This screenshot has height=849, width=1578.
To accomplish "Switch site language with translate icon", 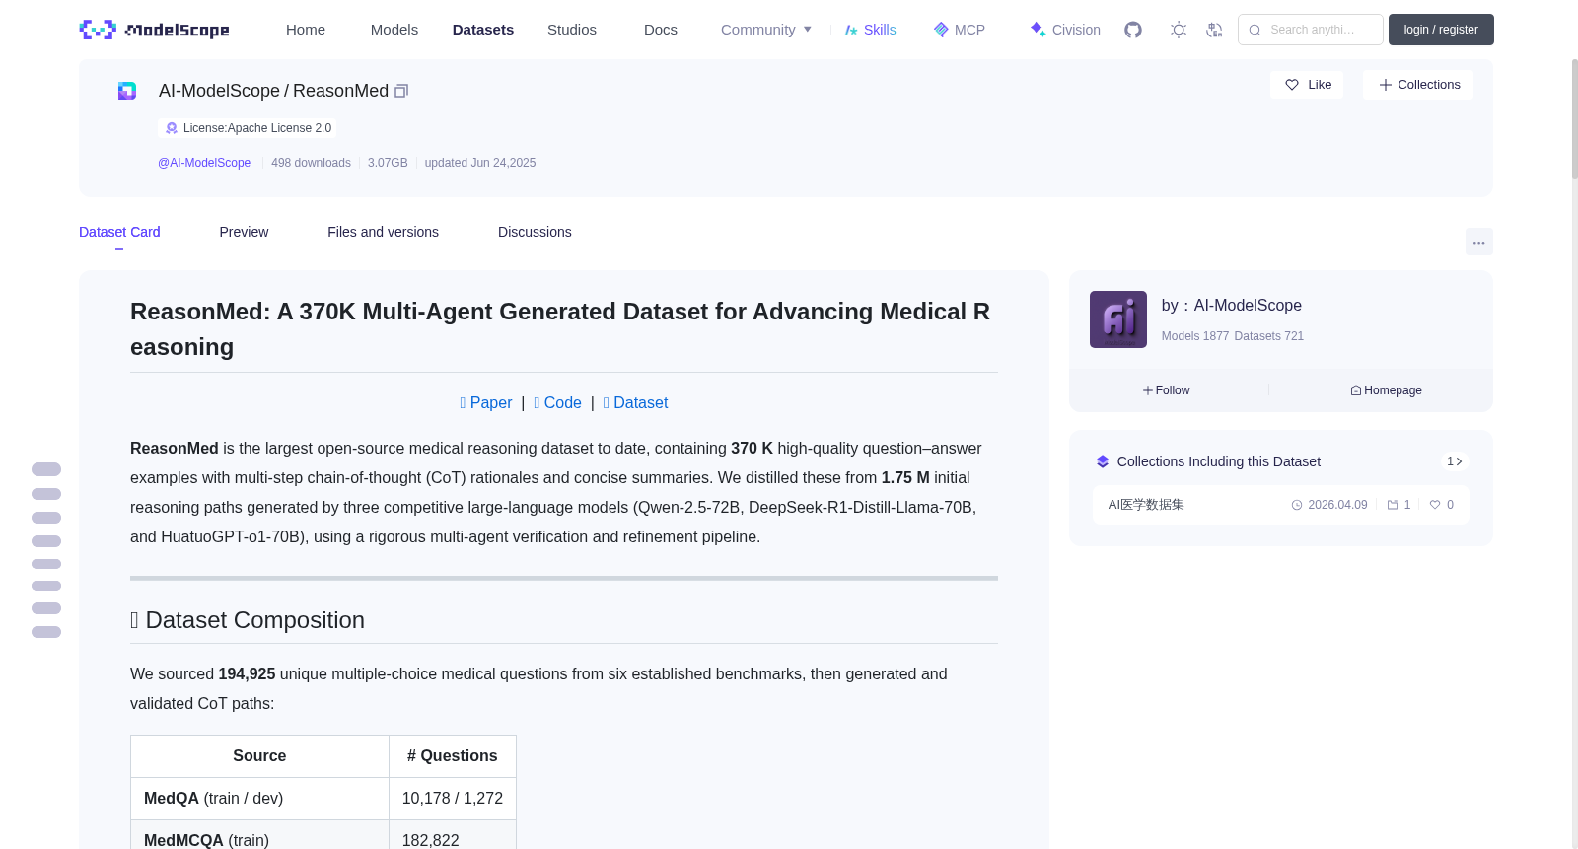I will [1214, 30].
